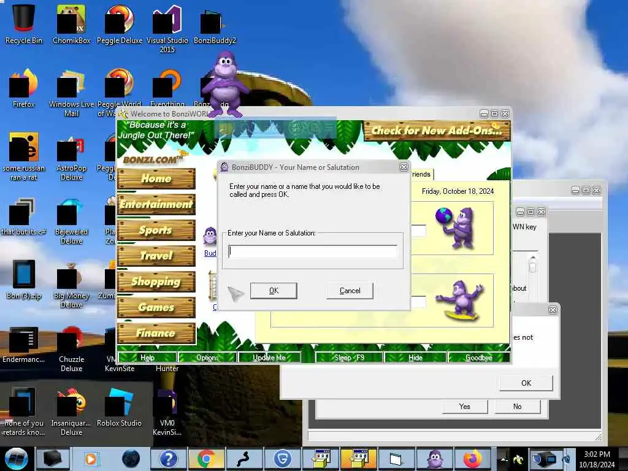Open the Bejeweled Deluxe desktop shortcut
The height and width of the screenshot is (471, 628).
71,221
